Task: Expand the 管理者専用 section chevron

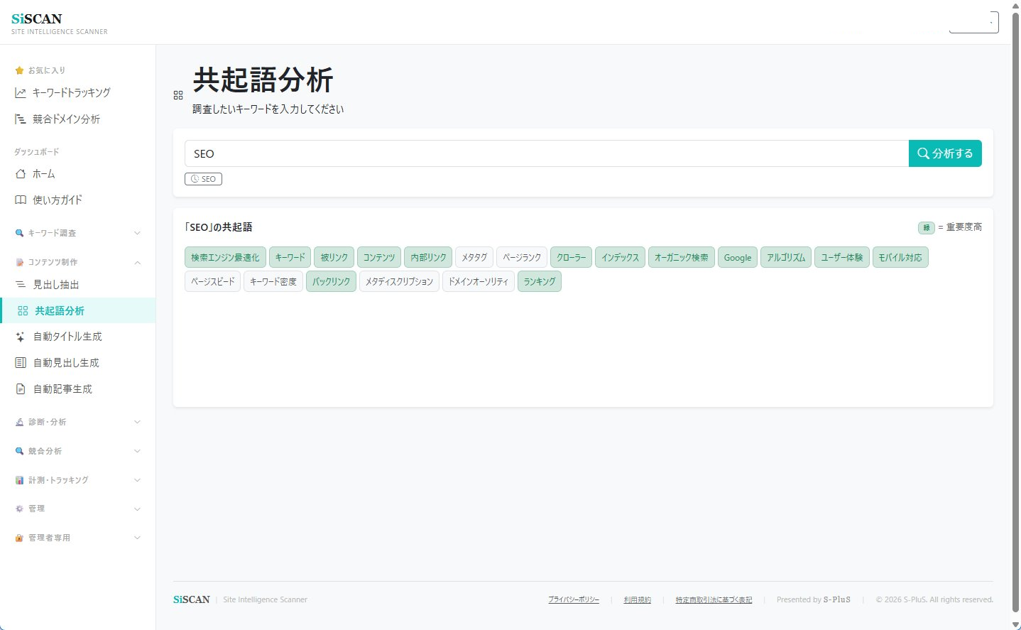Action: click(137, 538)
